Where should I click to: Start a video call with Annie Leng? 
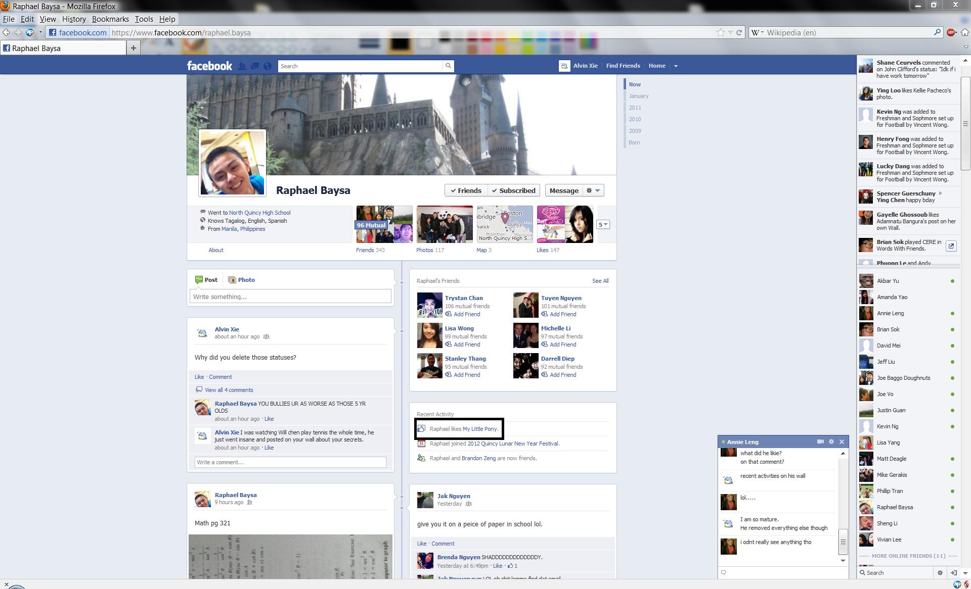point(820,441)
